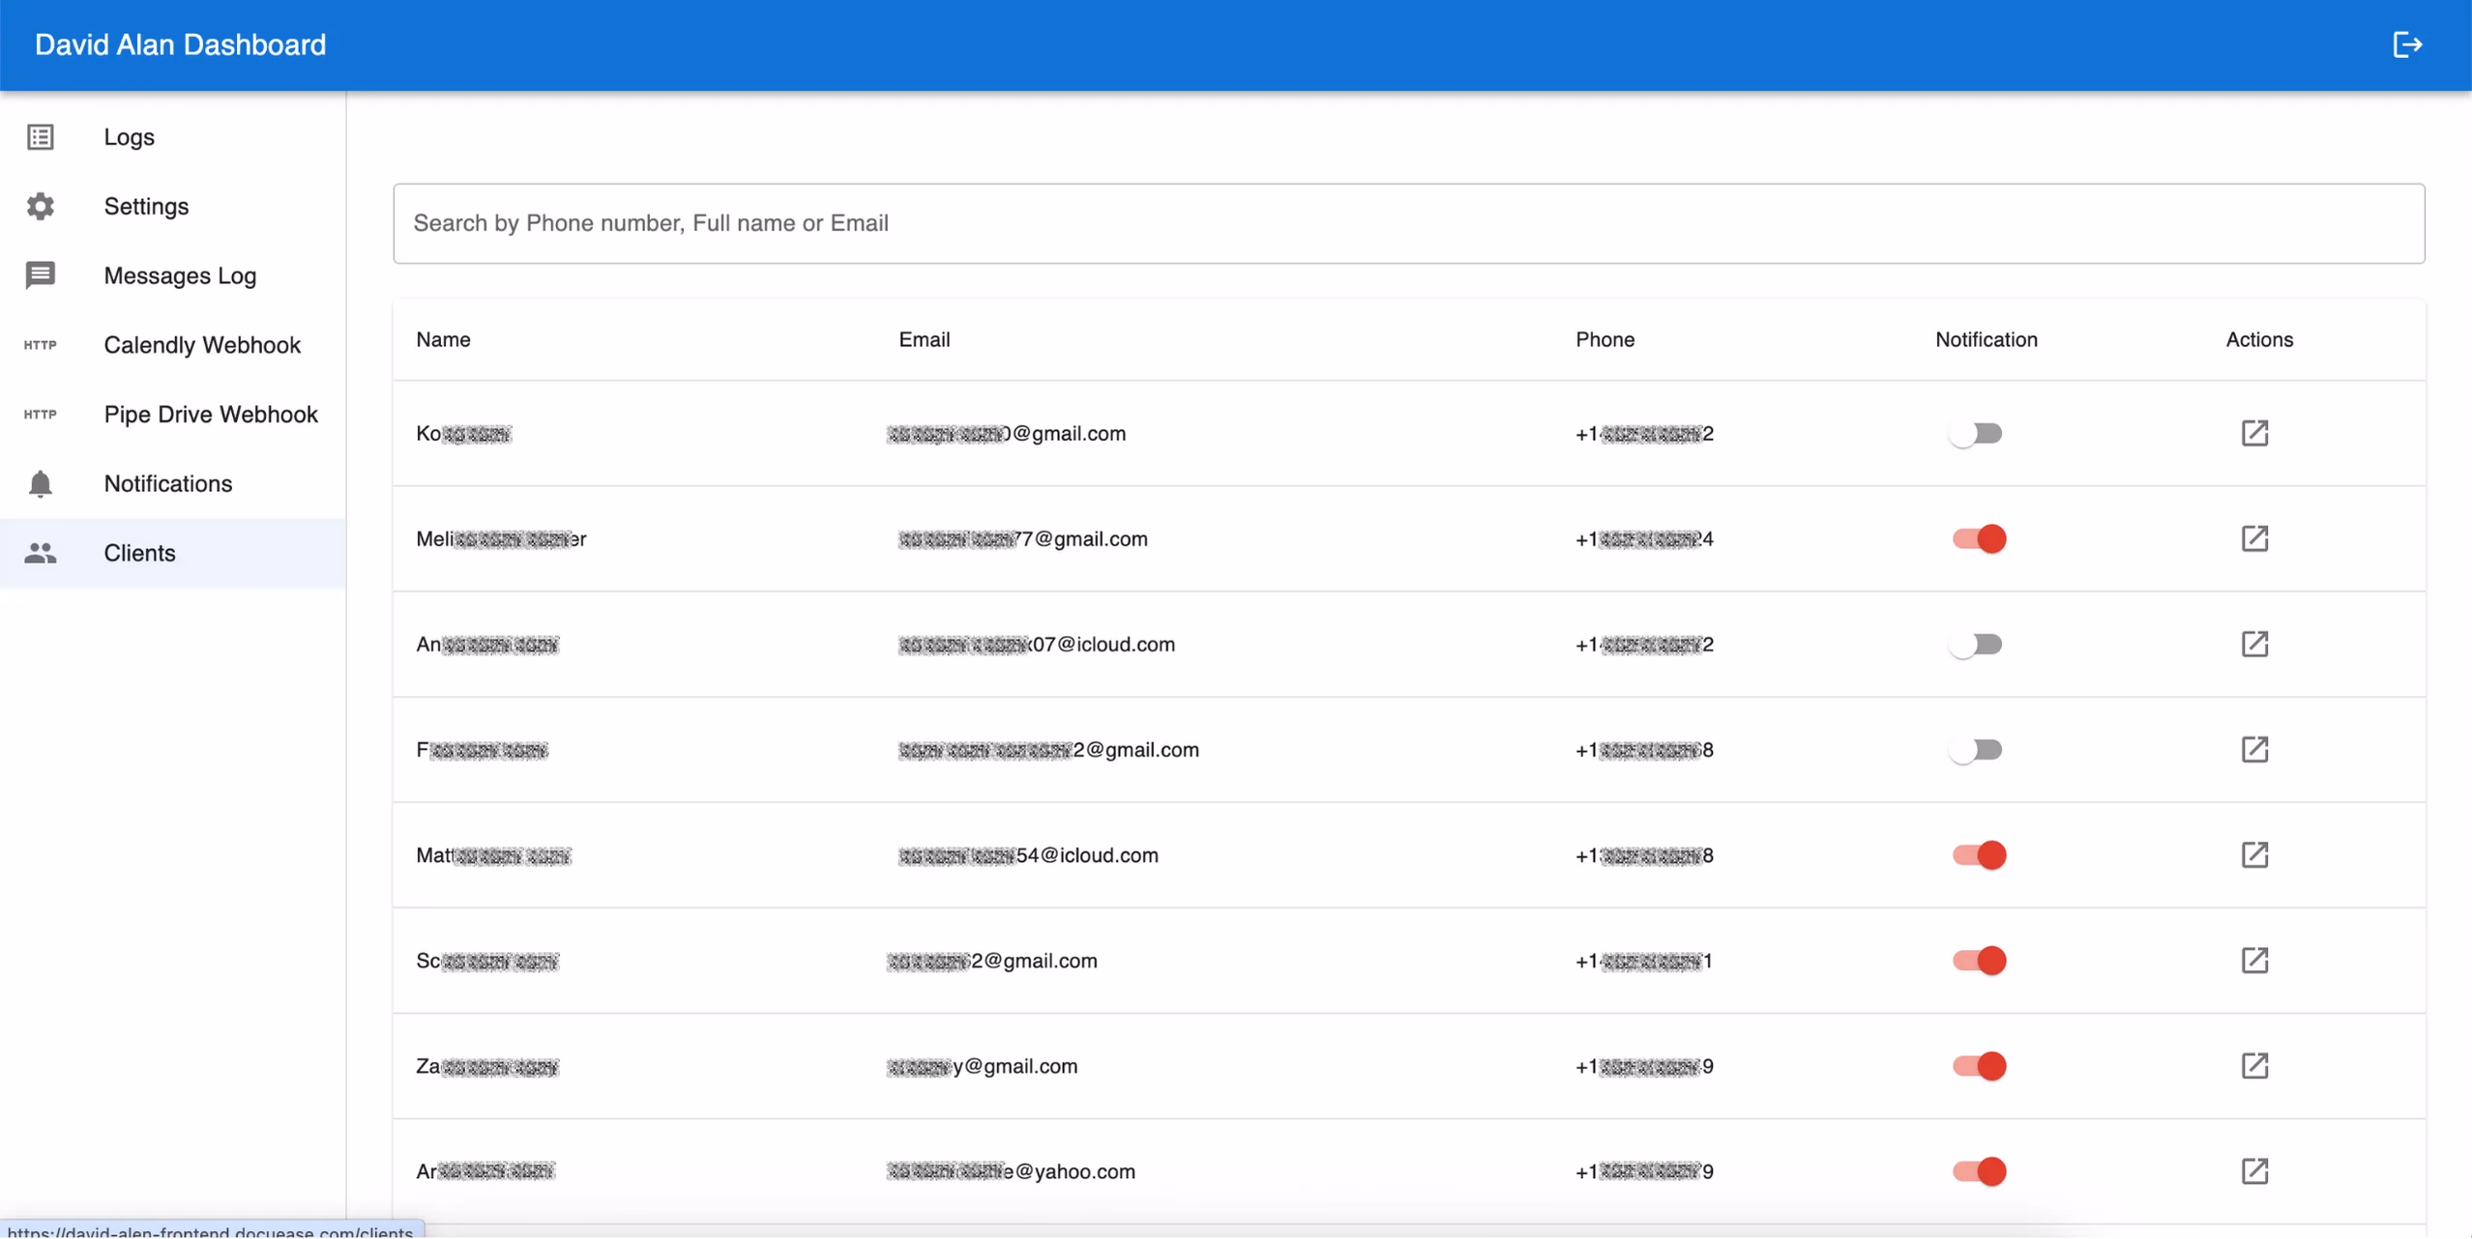Enable notification for the An… client
The width and height of the screenshot is (2472, 1239).
click(1976, 644)
